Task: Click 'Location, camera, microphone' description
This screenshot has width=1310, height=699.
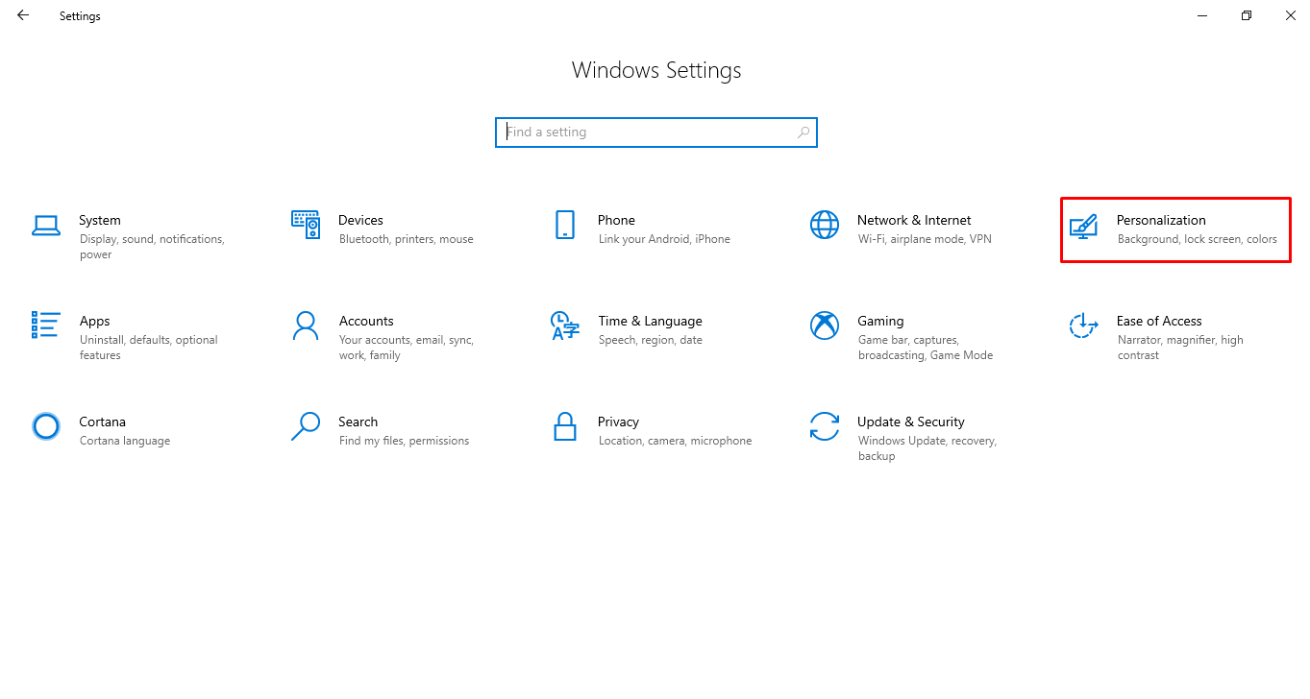Action: pos(676,441)
